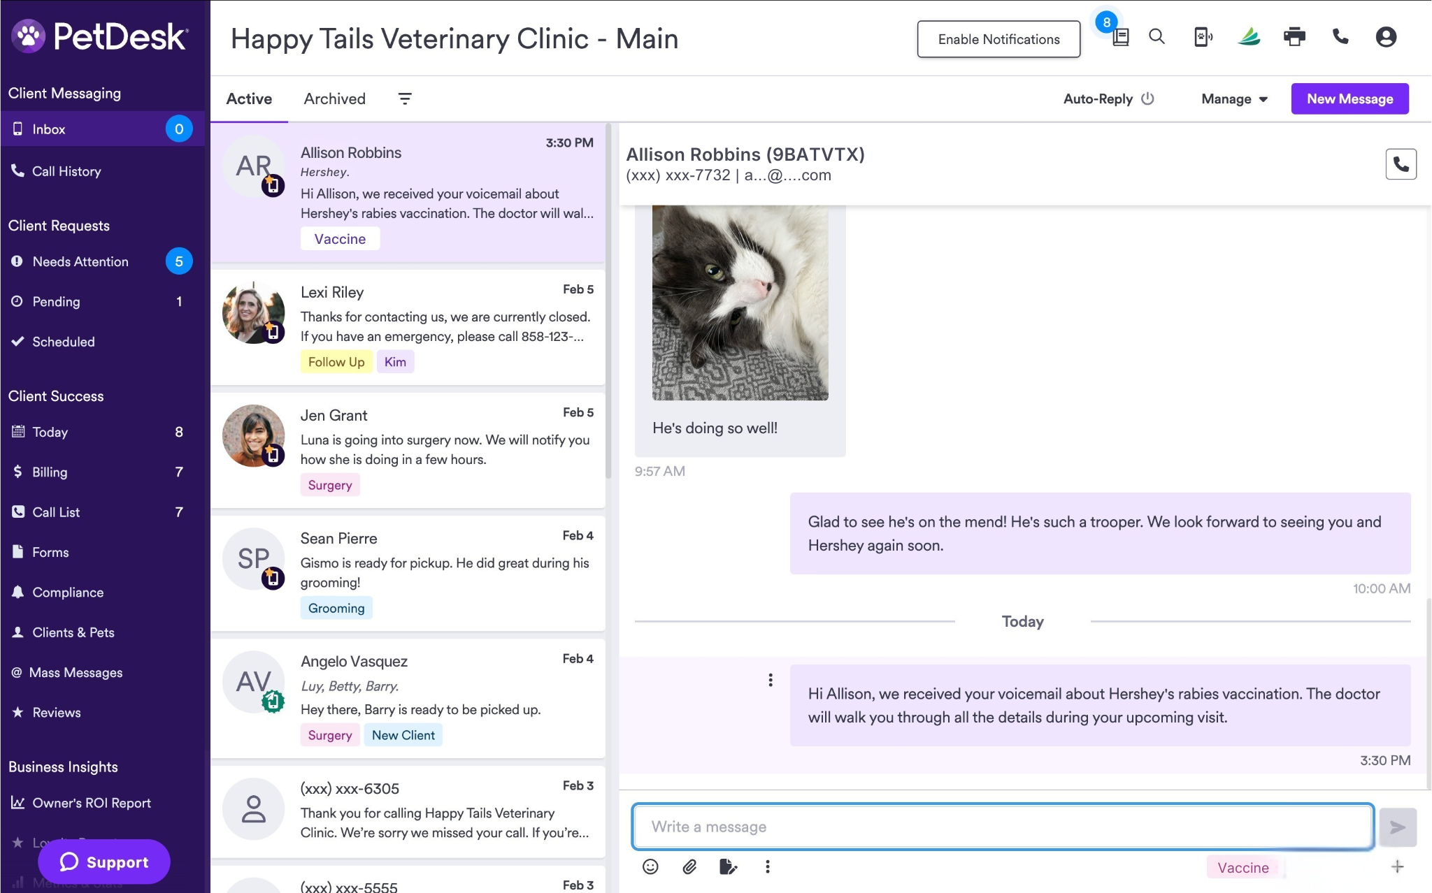Screen dimensions: 1432x893
Task: Click the printer icon in header
Action: click(x=1294, y=37)
